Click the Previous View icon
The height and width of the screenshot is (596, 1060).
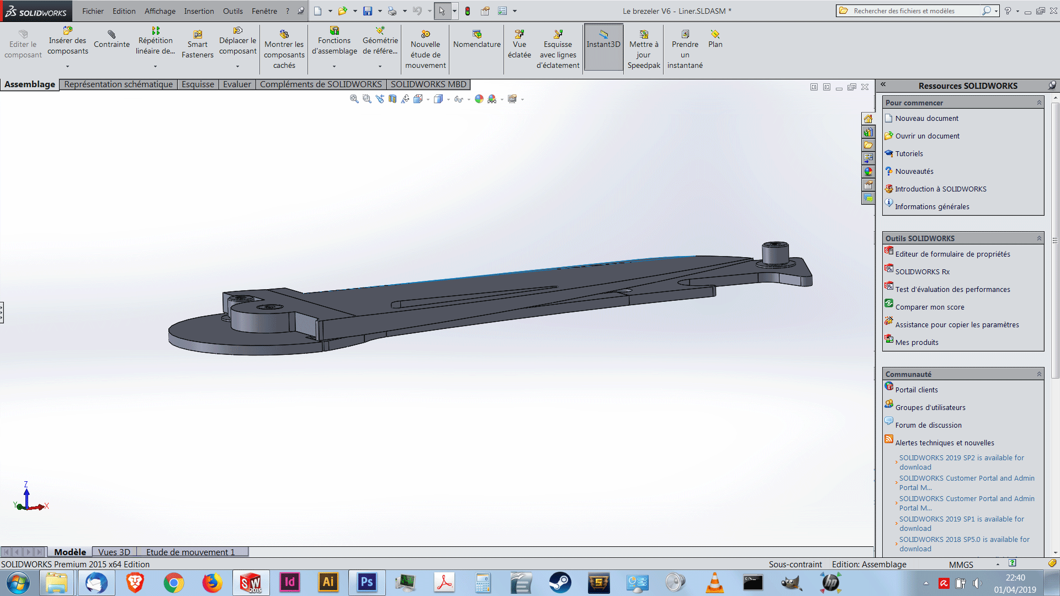coord(380,99)
